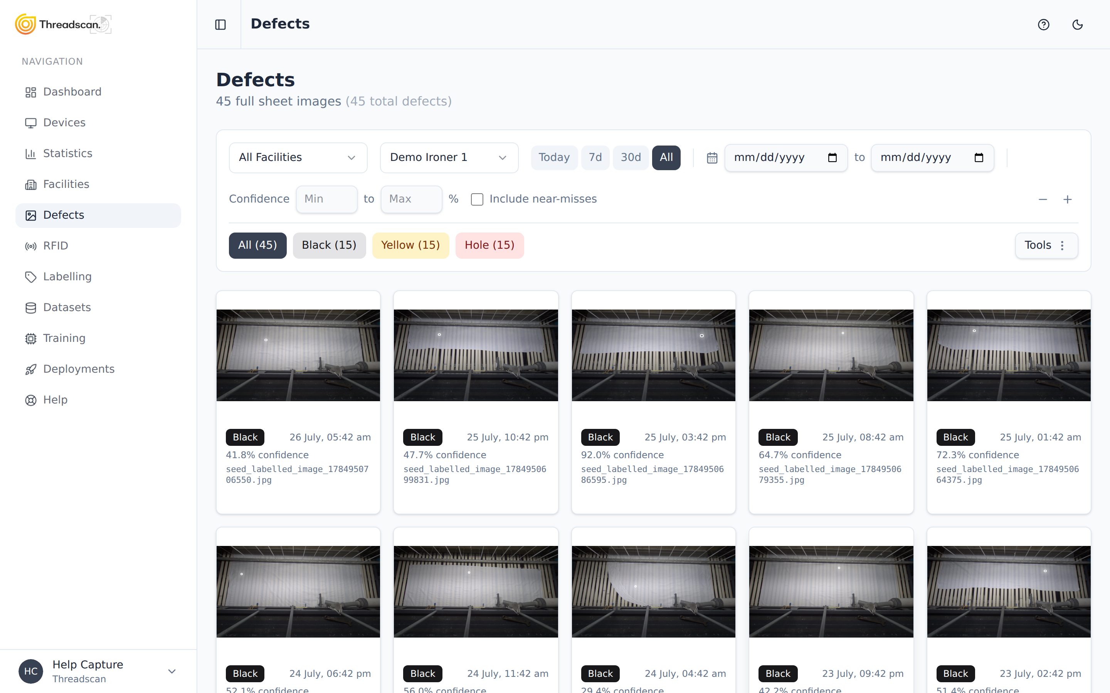Focus the Confidence Min field

point(326,199)
